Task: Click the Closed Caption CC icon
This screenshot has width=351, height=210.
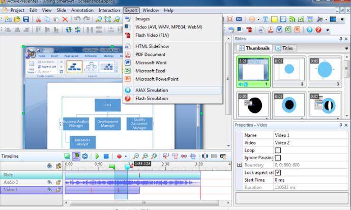Action: point(239,19)
